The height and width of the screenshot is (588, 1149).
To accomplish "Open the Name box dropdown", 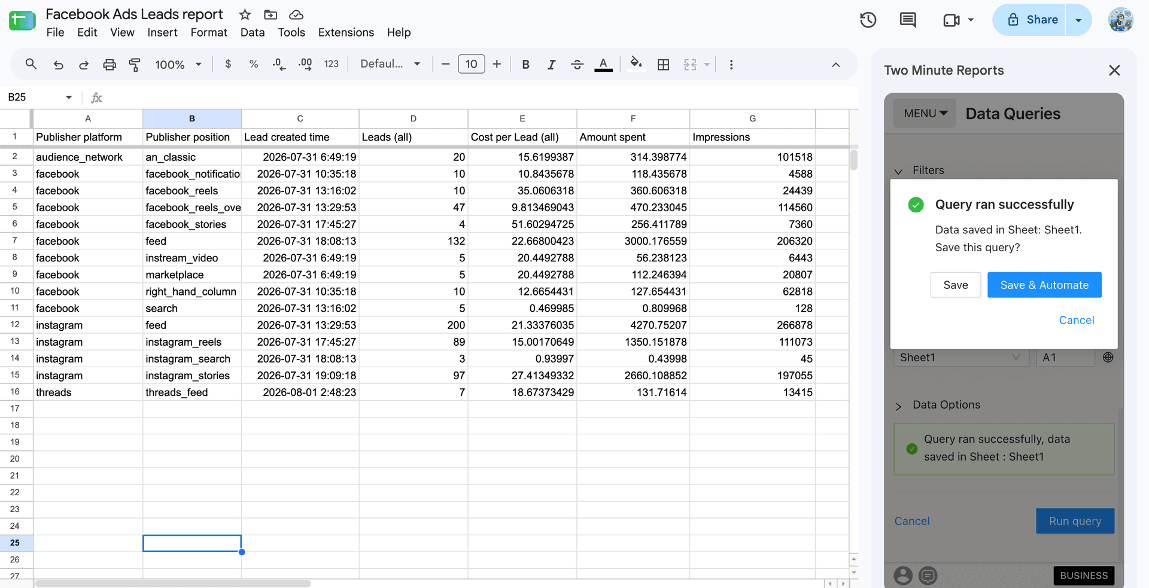I will pos(69,97).
